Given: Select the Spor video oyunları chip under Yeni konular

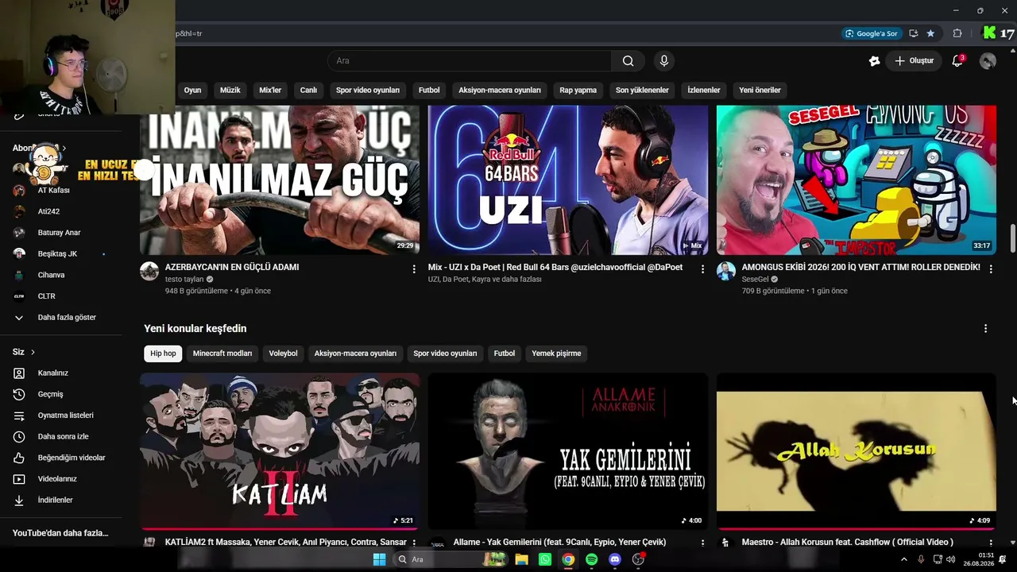Looking at the screenshot, I should click(x=445, y=354).
